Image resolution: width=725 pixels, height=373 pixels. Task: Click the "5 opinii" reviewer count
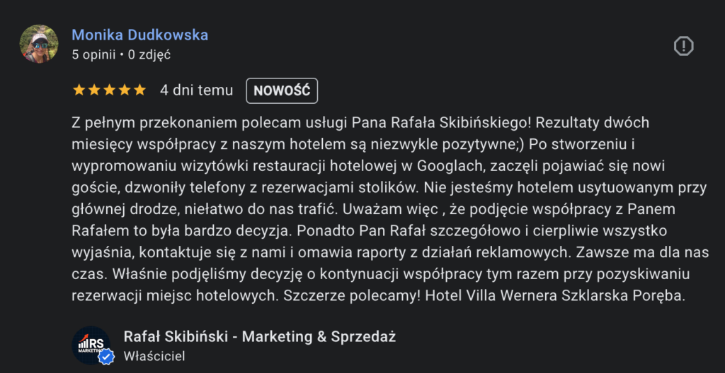(94, 54)
